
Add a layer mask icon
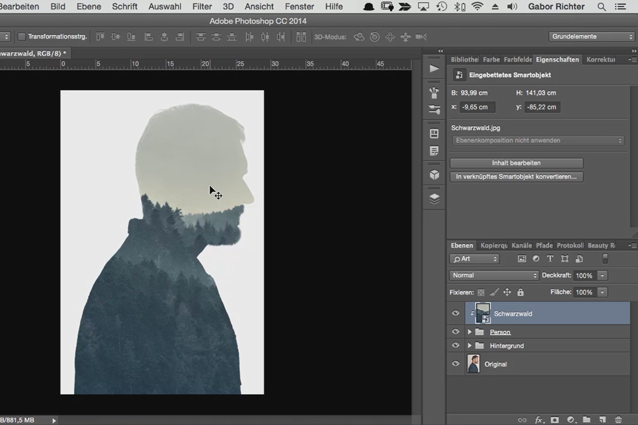(555, 420)
